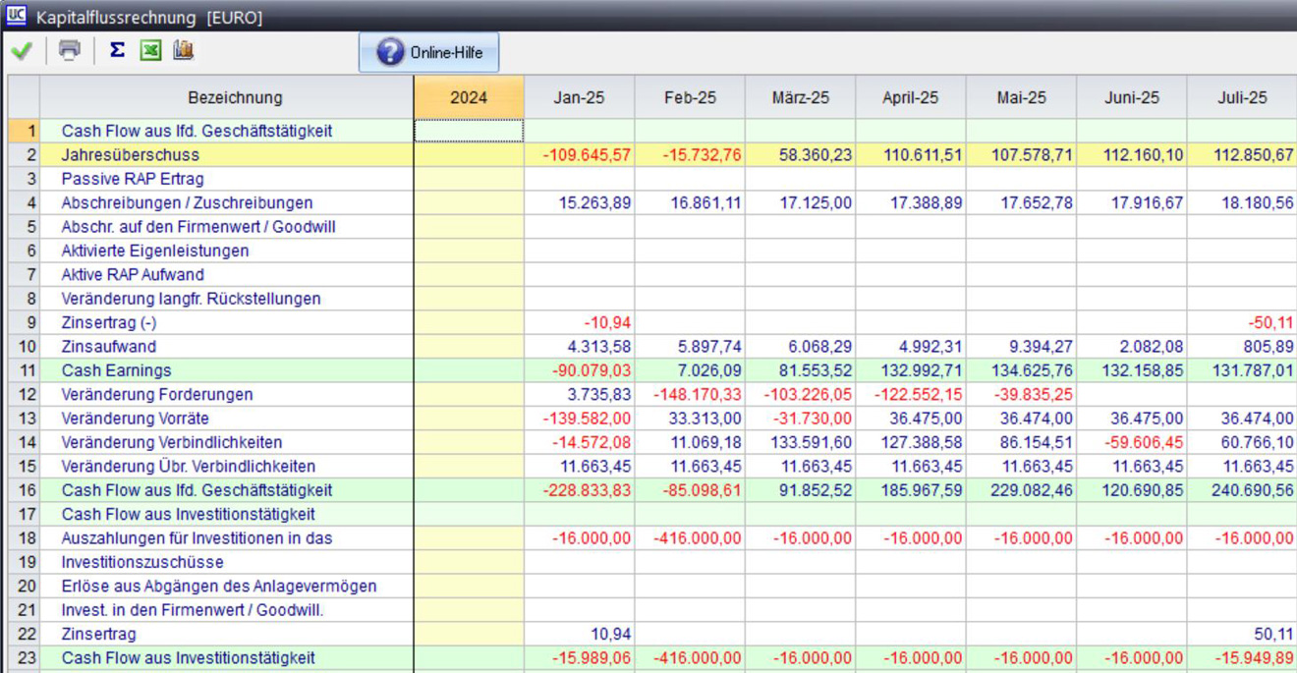Click the Excel export icon

(150, 50)
